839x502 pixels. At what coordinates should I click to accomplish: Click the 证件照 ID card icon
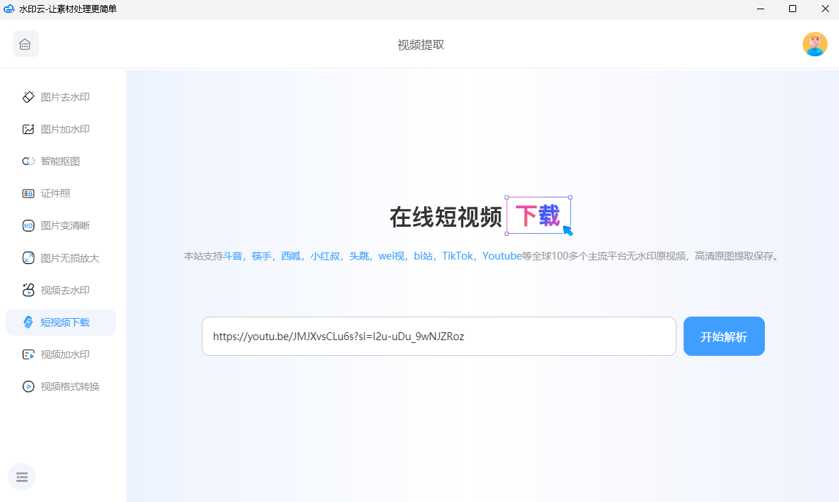tap(29, 193)
